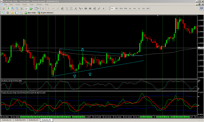The image size is (204, 122).
Task: Show the Terminal window icon
Action: coord(17,13)
